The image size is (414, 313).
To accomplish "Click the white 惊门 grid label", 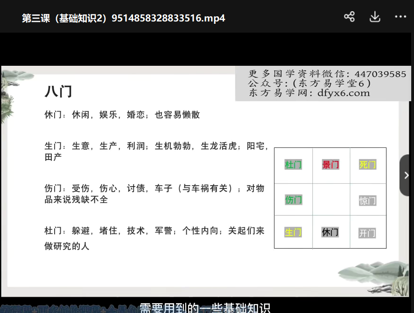I will 367,201.
